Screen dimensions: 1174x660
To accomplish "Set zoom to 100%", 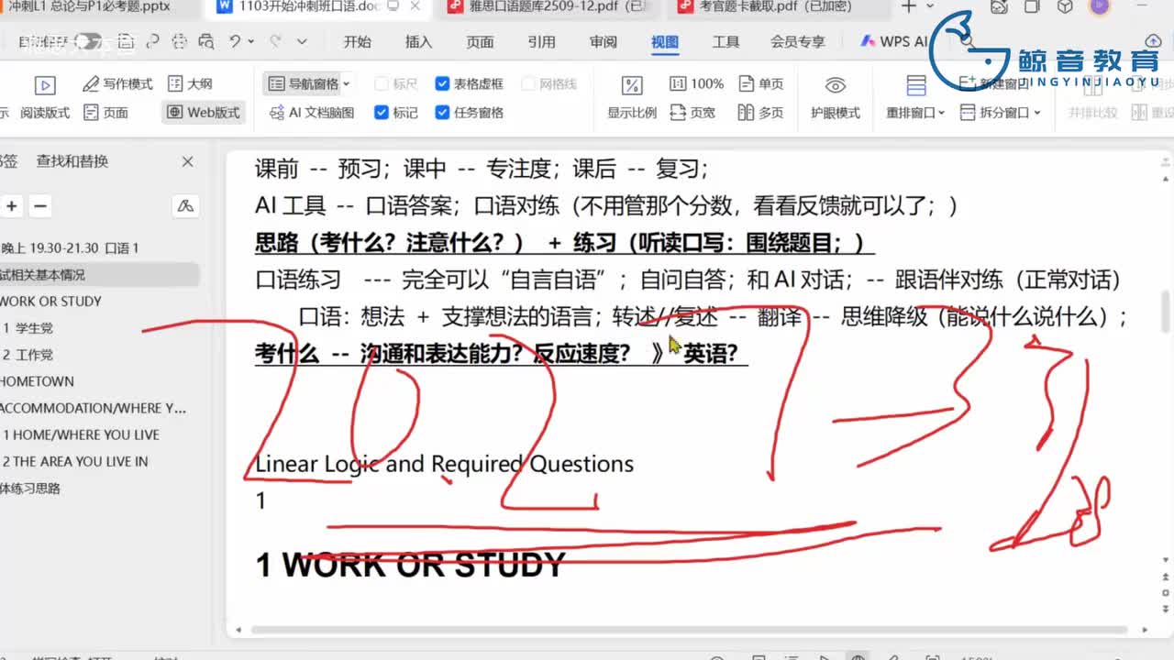I will tap(697, 83).
